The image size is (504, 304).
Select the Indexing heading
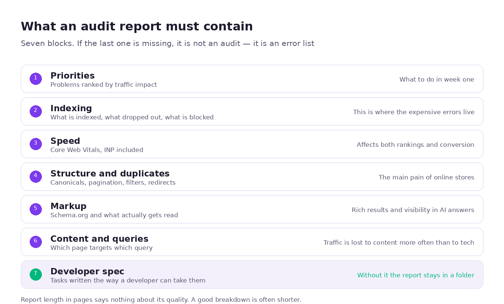click(71, 109)
